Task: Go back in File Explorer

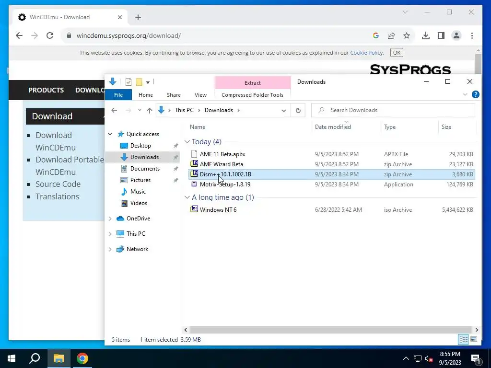Action: click(x=114, y=110)
